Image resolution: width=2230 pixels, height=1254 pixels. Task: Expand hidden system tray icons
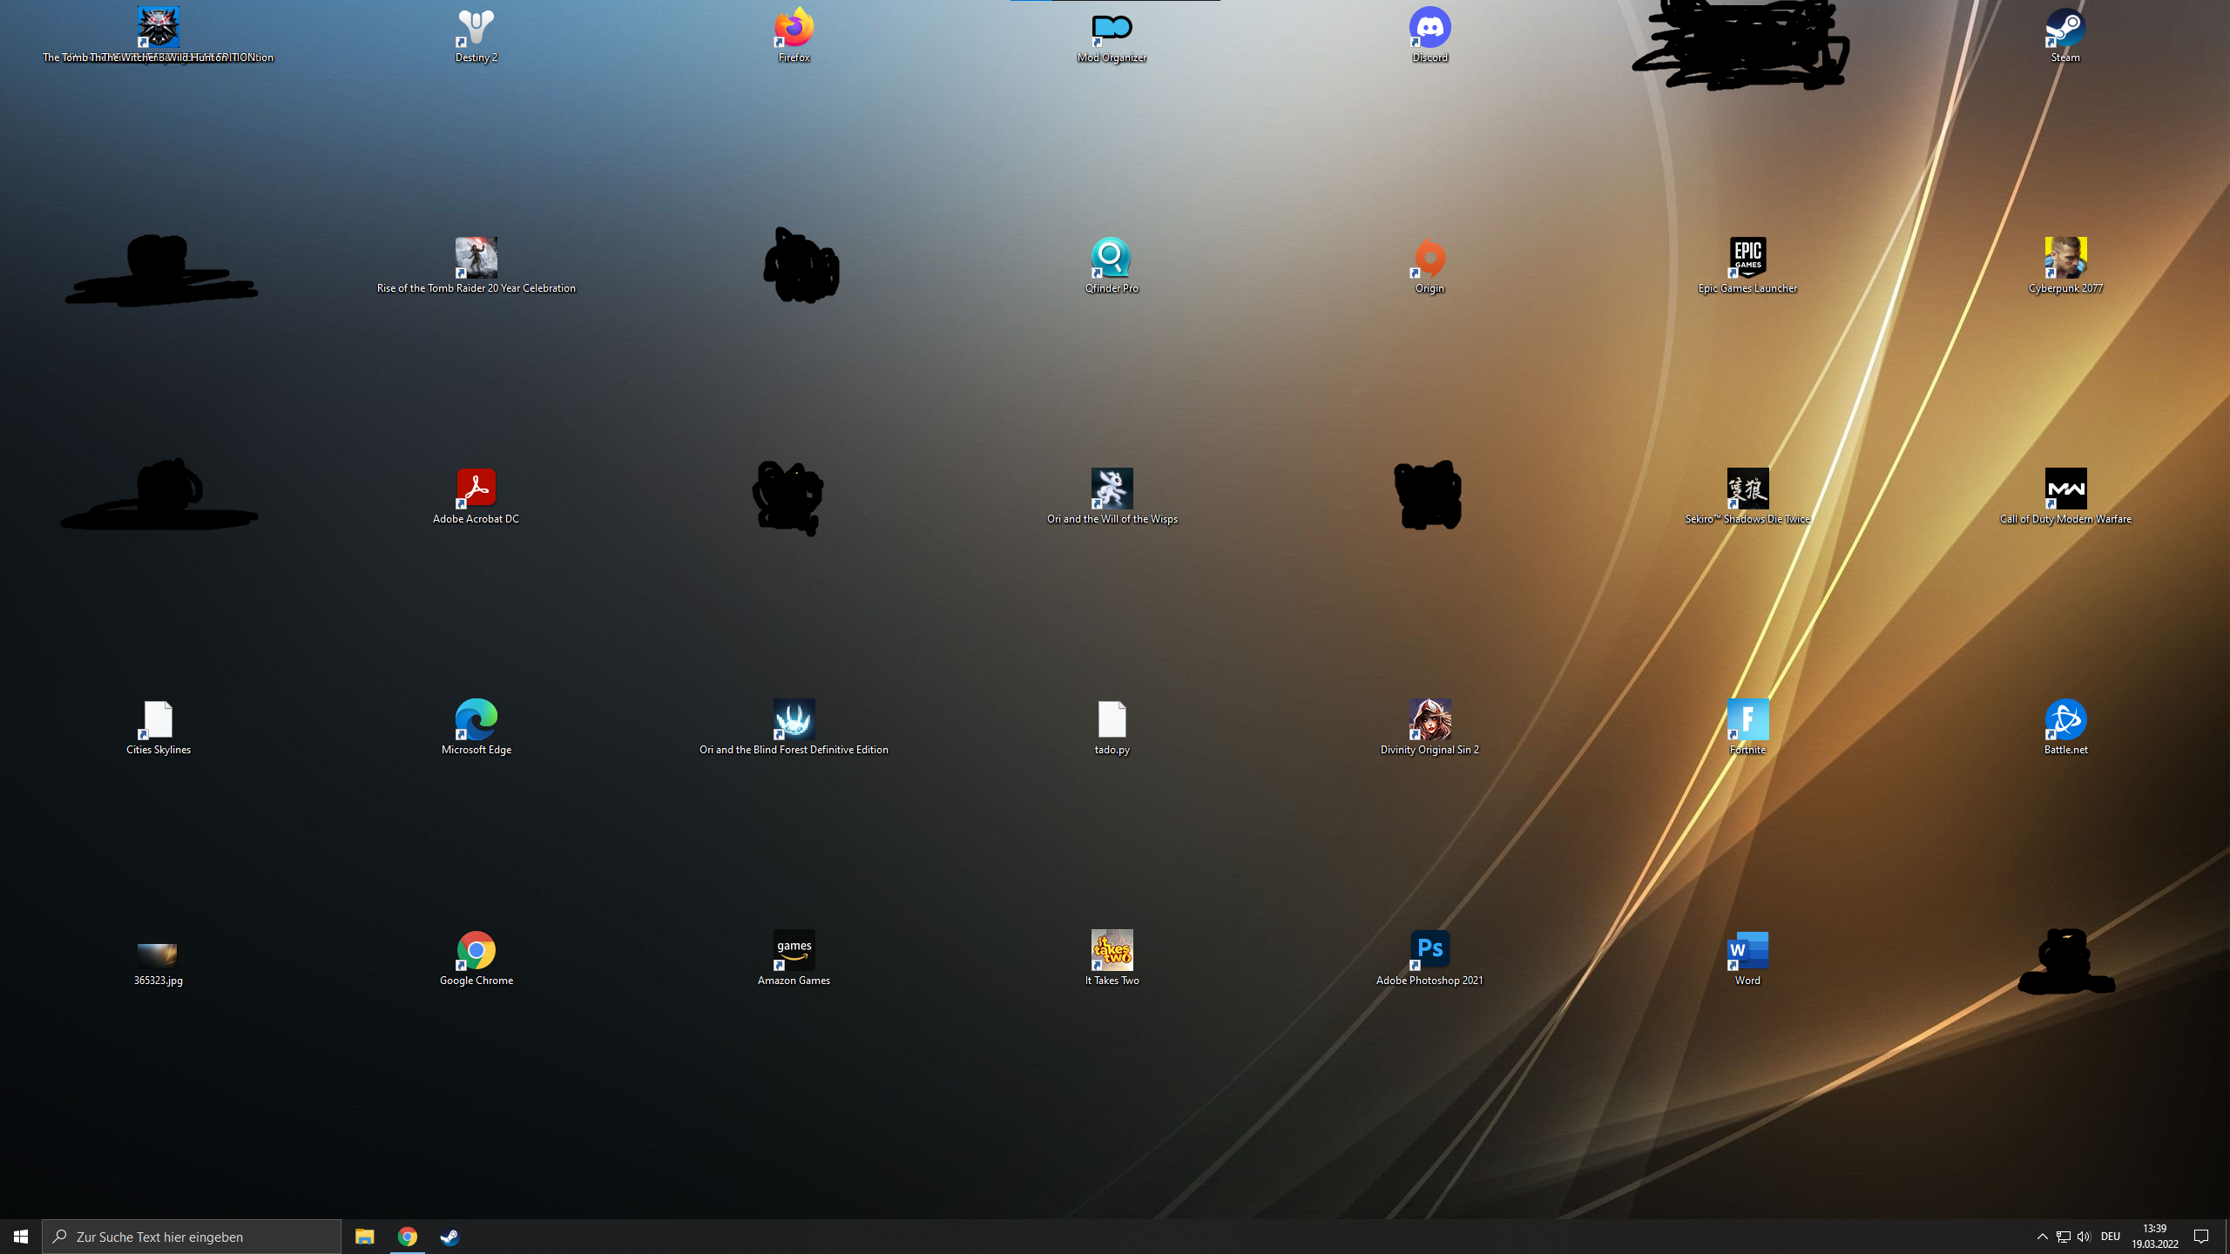click(x=2042, y=1237)
